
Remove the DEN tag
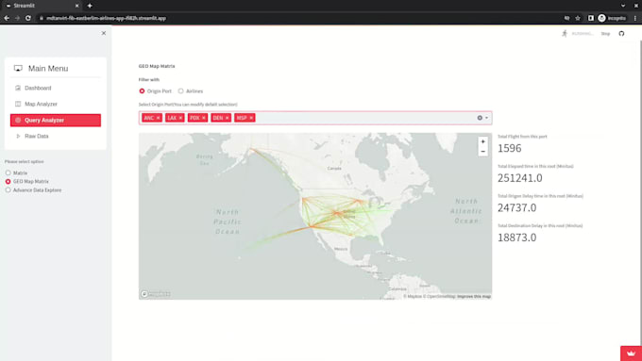tap(228, 118)
